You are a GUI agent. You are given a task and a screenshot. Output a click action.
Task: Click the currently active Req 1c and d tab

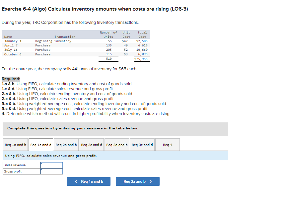click(x=40, y=144)
